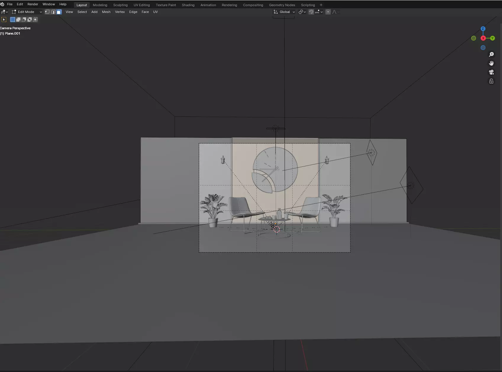
Task: Open the Render menu
Action: pos(33,4)
